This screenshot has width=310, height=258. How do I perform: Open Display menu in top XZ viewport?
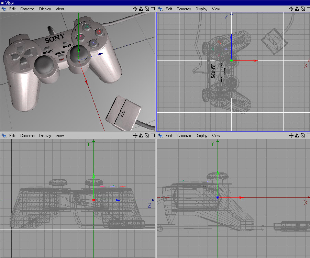[x=201, y=9]
